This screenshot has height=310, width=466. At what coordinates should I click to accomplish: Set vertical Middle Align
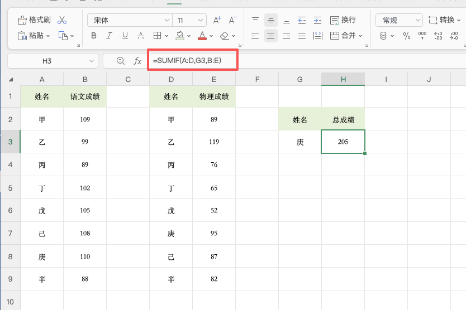(271, 20)
